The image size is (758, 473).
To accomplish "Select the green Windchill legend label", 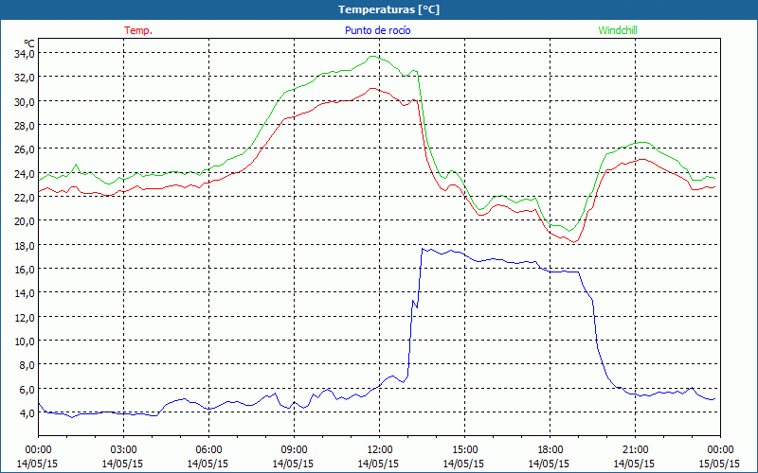I will click(618, 30).
